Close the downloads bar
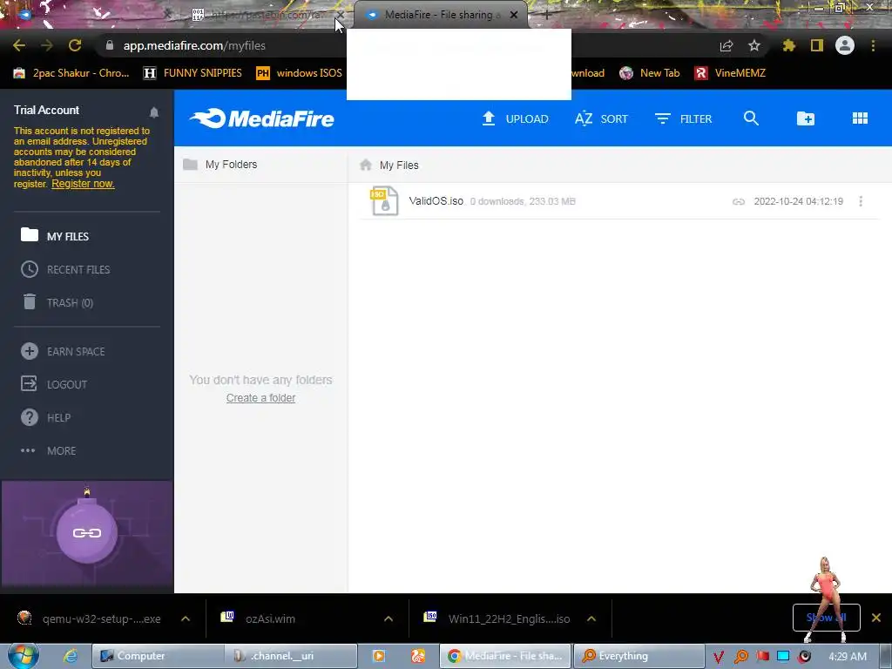Image resolution: width=892 pixels, height=669 pixels. tap(876, 618)
